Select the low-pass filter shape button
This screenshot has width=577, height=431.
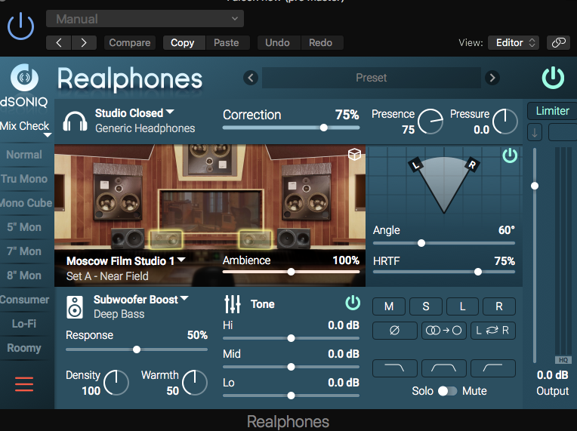pos(394,368)
